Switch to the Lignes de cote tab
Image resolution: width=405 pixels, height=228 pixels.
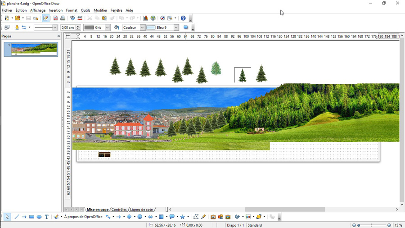click(141, 210)
